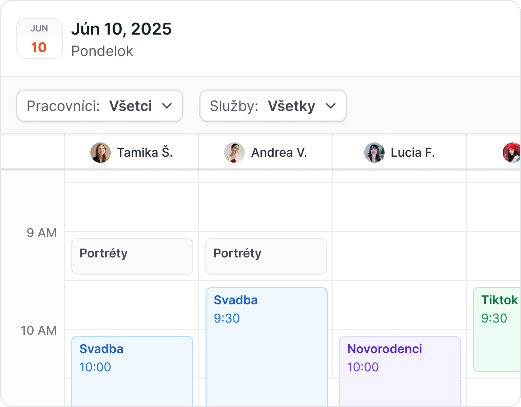
Task: Click the red-hat worker avatar
Action: pyautogui.click(x=512, y=153)
